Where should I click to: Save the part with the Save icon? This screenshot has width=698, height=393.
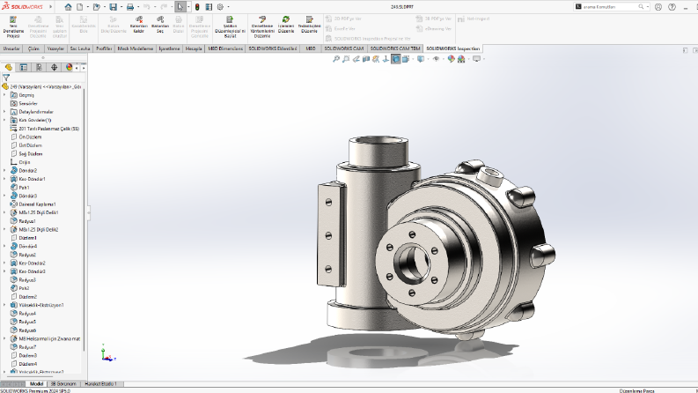[x=113, y=7]
